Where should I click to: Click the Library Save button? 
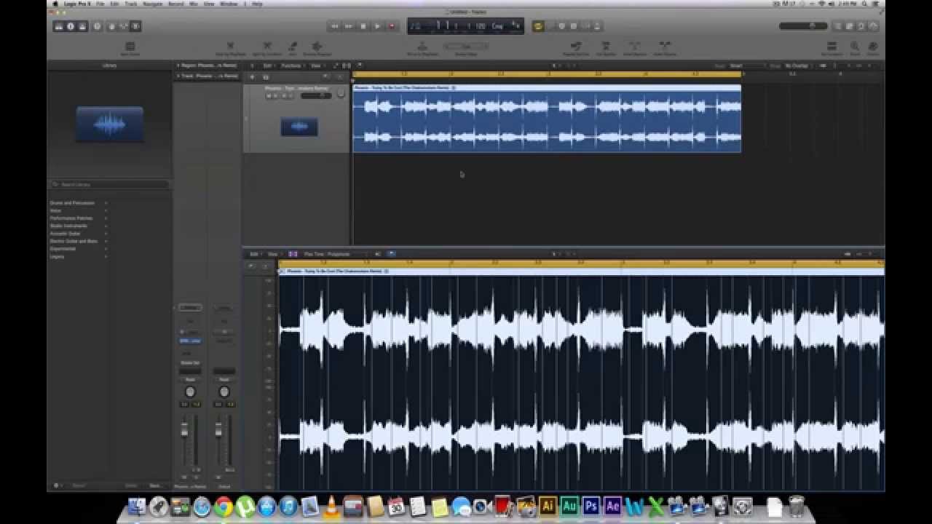(156, 485)
